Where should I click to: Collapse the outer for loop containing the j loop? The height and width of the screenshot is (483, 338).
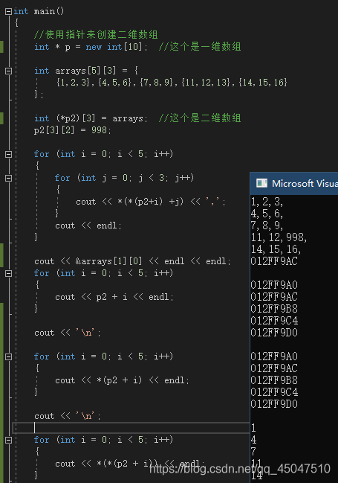click(9, 154)
